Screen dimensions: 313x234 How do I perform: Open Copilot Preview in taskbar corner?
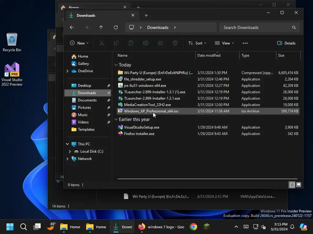(x=303, y=227)
